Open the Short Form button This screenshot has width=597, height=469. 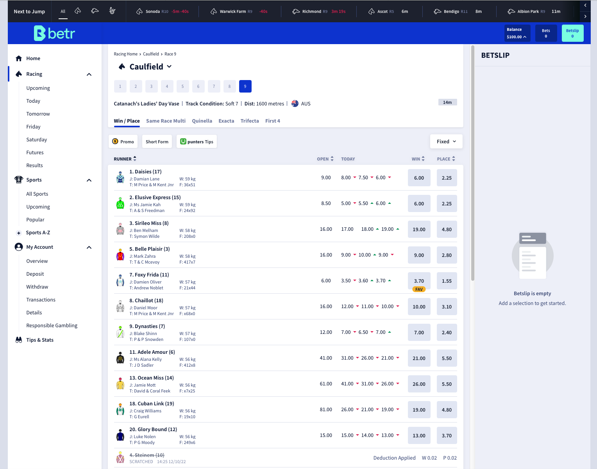(157, 141)
